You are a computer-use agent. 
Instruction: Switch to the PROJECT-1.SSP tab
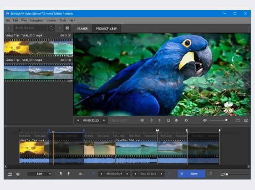(107, 29)
